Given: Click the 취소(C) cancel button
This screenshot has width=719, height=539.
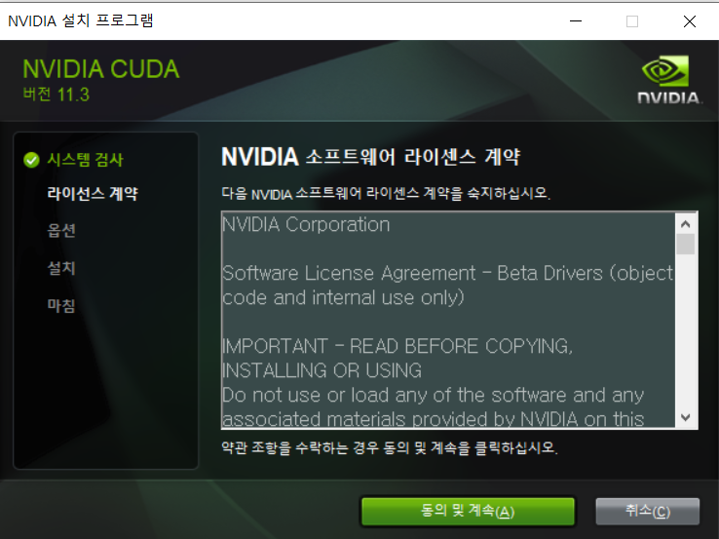Looking at the screenshot, I should (x=648, y=511).
